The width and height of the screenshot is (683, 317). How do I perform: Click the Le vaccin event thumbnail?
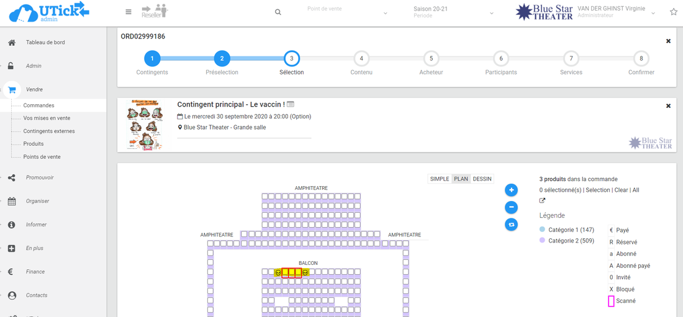pyautogui.click(x=143, y=125)
